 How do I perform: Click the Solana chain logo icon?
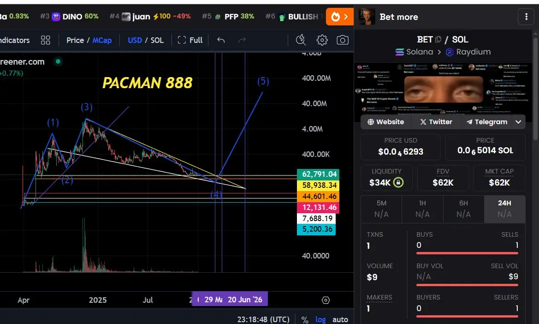[399, 52]
